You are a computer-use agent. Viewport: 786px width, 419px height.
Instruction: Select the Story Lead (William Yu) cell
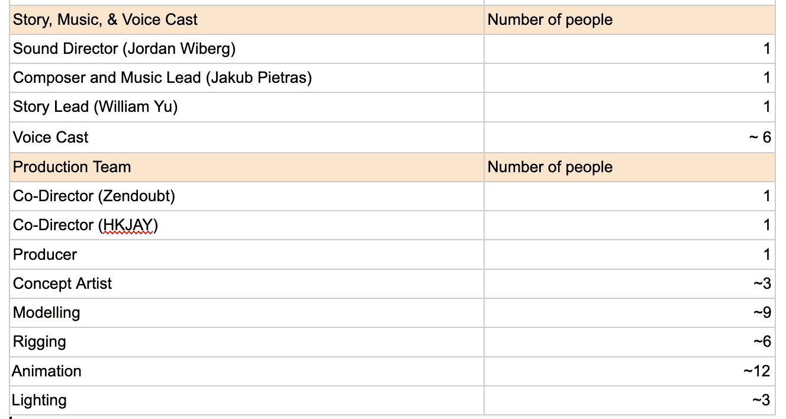click(95, 107)
